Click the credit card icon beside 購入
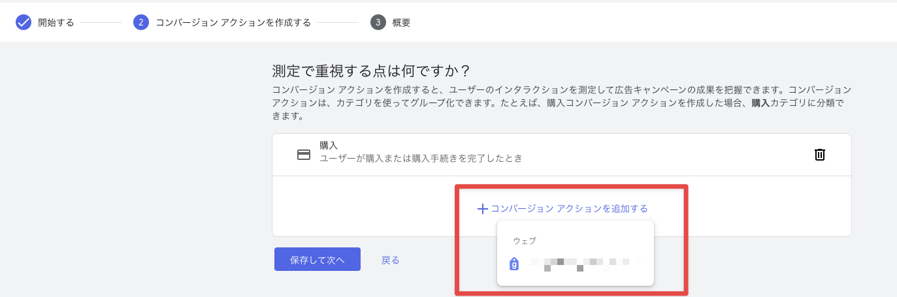This screenshot has height=297, width=897. 304,155
